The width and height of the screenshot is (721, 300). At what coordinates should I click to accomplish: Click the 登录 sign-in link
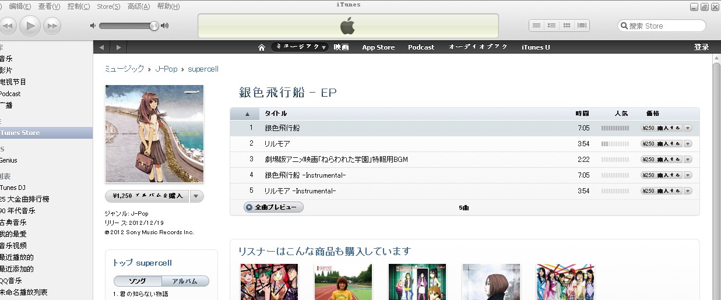[701, 47]
